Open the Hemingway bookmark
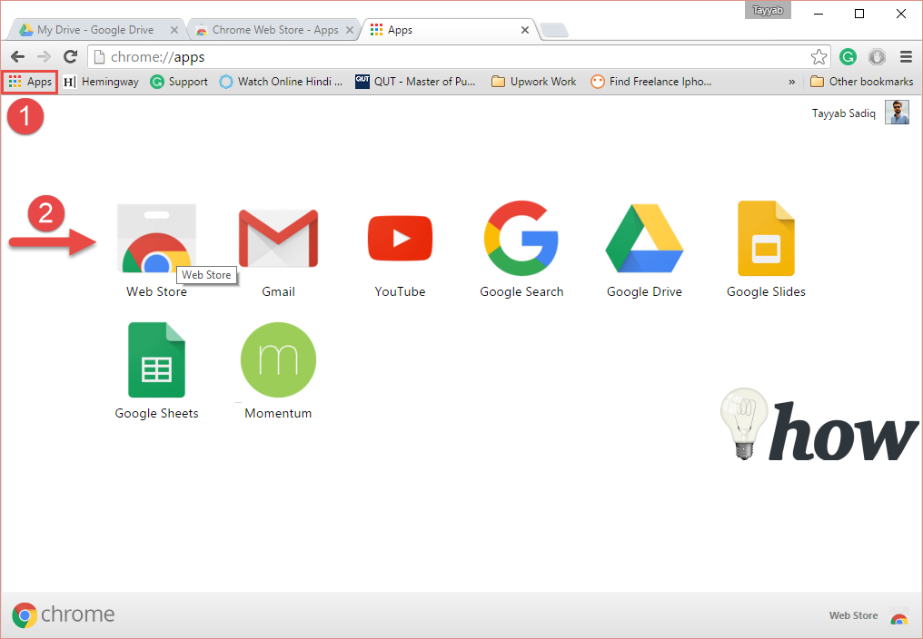 (101, 82)
